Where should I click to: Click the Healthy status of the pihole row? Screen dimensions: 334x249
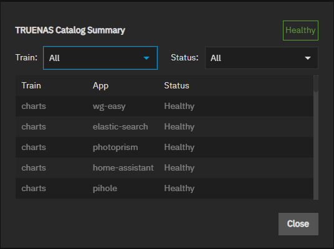[x=179, y=189]
